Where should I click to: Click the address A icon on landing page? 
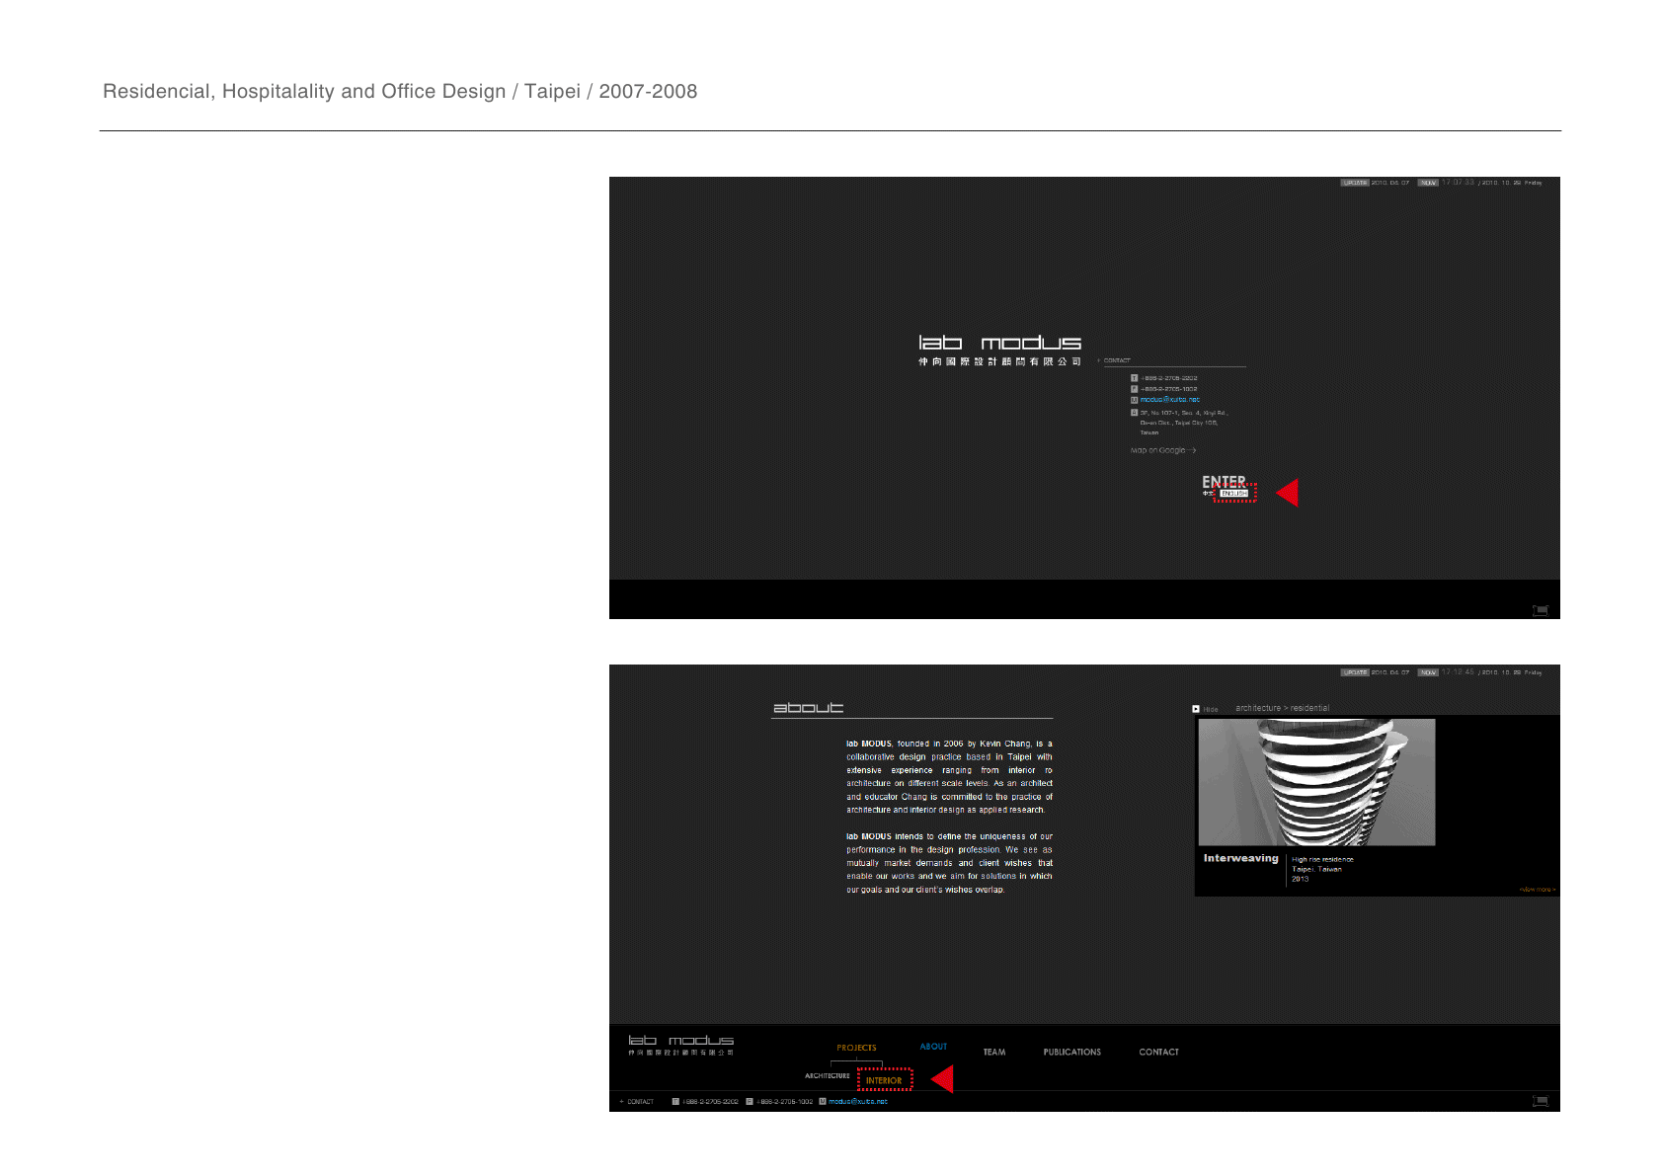point(1135,413)
